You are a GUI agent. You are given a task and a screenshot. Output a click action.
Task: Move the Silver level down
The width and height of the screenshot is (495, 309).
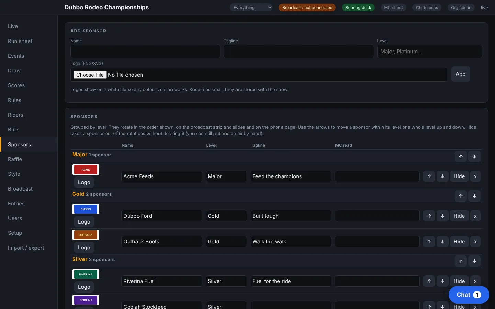pyautogui.click(x=474, y=261)
